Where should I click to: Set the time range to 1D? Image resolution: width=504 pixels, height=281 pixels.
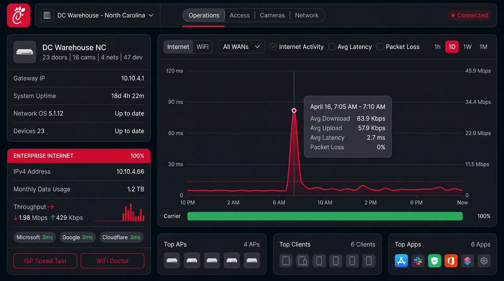tap(452, 47)
